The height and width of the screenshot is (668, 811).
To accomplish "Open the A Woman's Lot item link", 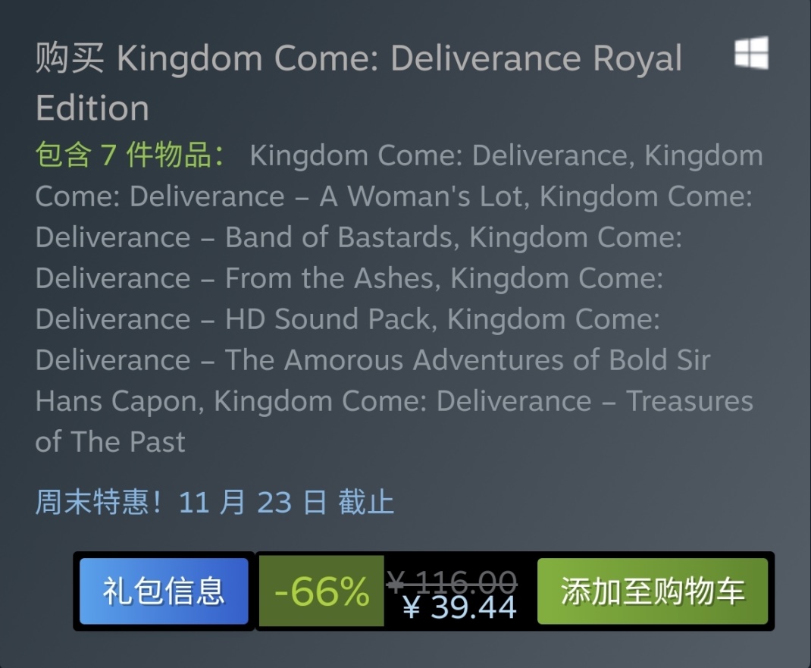I will pyautogui.click(x=421, y=196).
